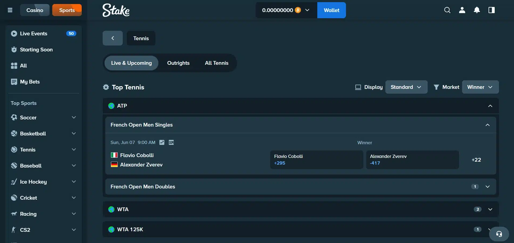Click the Italy flag next to Cobolli
The image size is (514, 243).
(x=114, y=155)
